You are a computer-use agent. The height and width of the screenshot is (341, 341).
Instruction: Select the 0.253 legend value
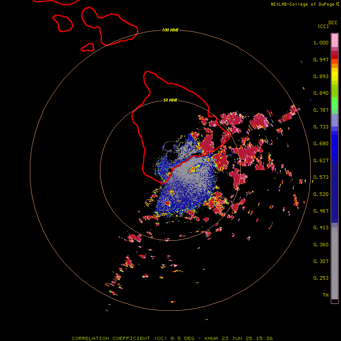(321, 278)
